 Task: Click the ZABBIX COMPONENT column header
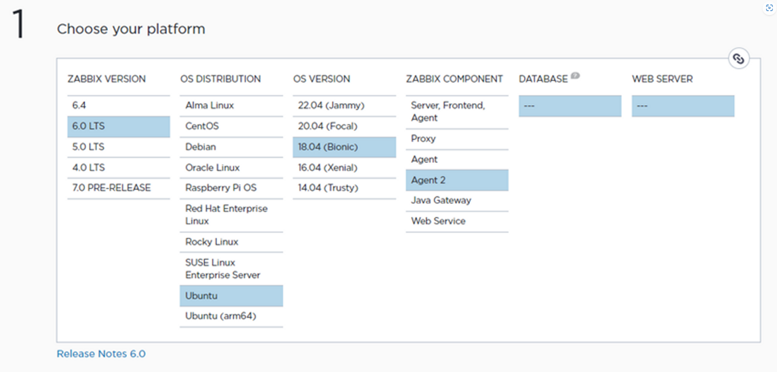click(454, 79)
